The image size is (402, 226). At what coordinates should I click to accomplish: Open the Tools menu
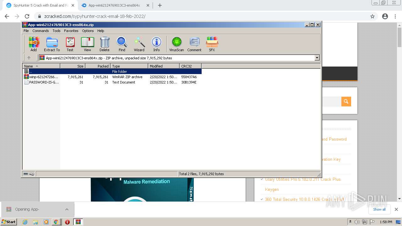[57, 31]
